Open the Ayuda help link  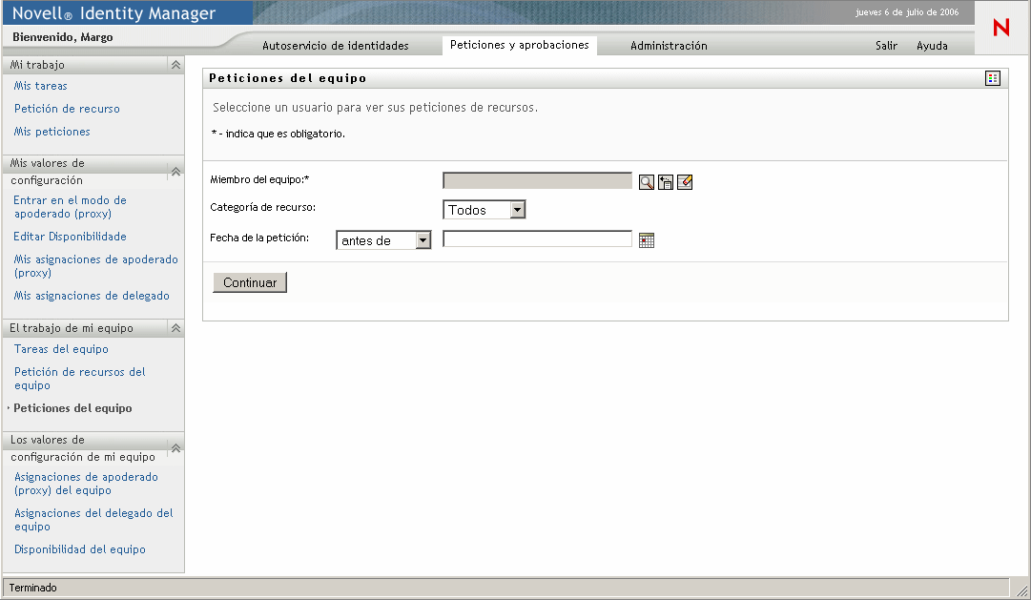pos(933,46)
